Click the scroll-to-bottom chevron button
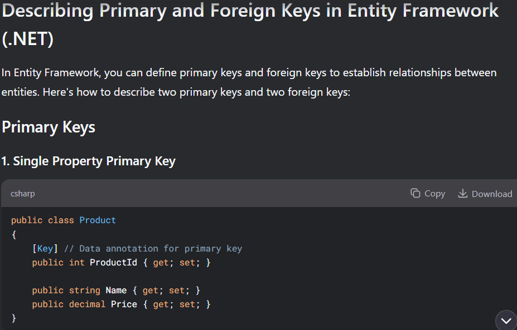Image resolution: width=517 pixels, height=330 pixels. [x=506, y=321]
